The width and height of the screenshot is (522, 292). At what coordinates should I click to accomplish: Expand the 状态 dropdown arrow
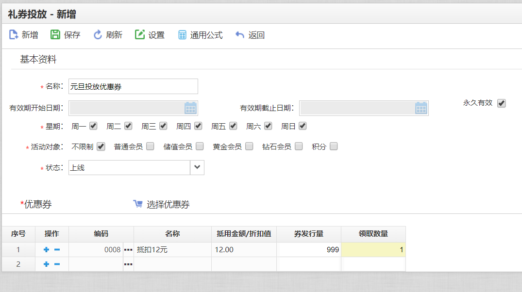click(x=197, y=167)
